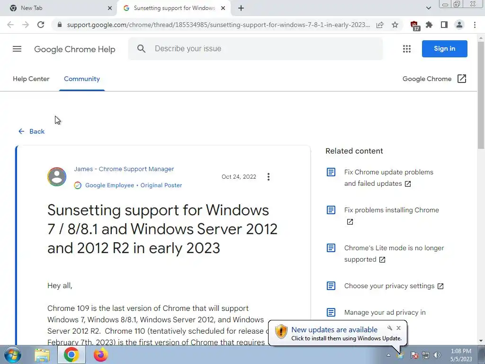
Task: Bookmark this page with the star icon
Action: 395,25
